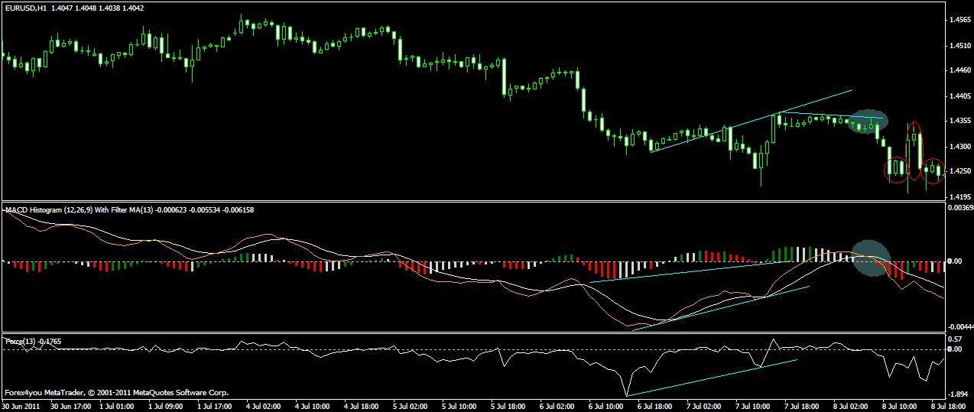Select the gray ellipse on the price chart

[x=868, y=122]
